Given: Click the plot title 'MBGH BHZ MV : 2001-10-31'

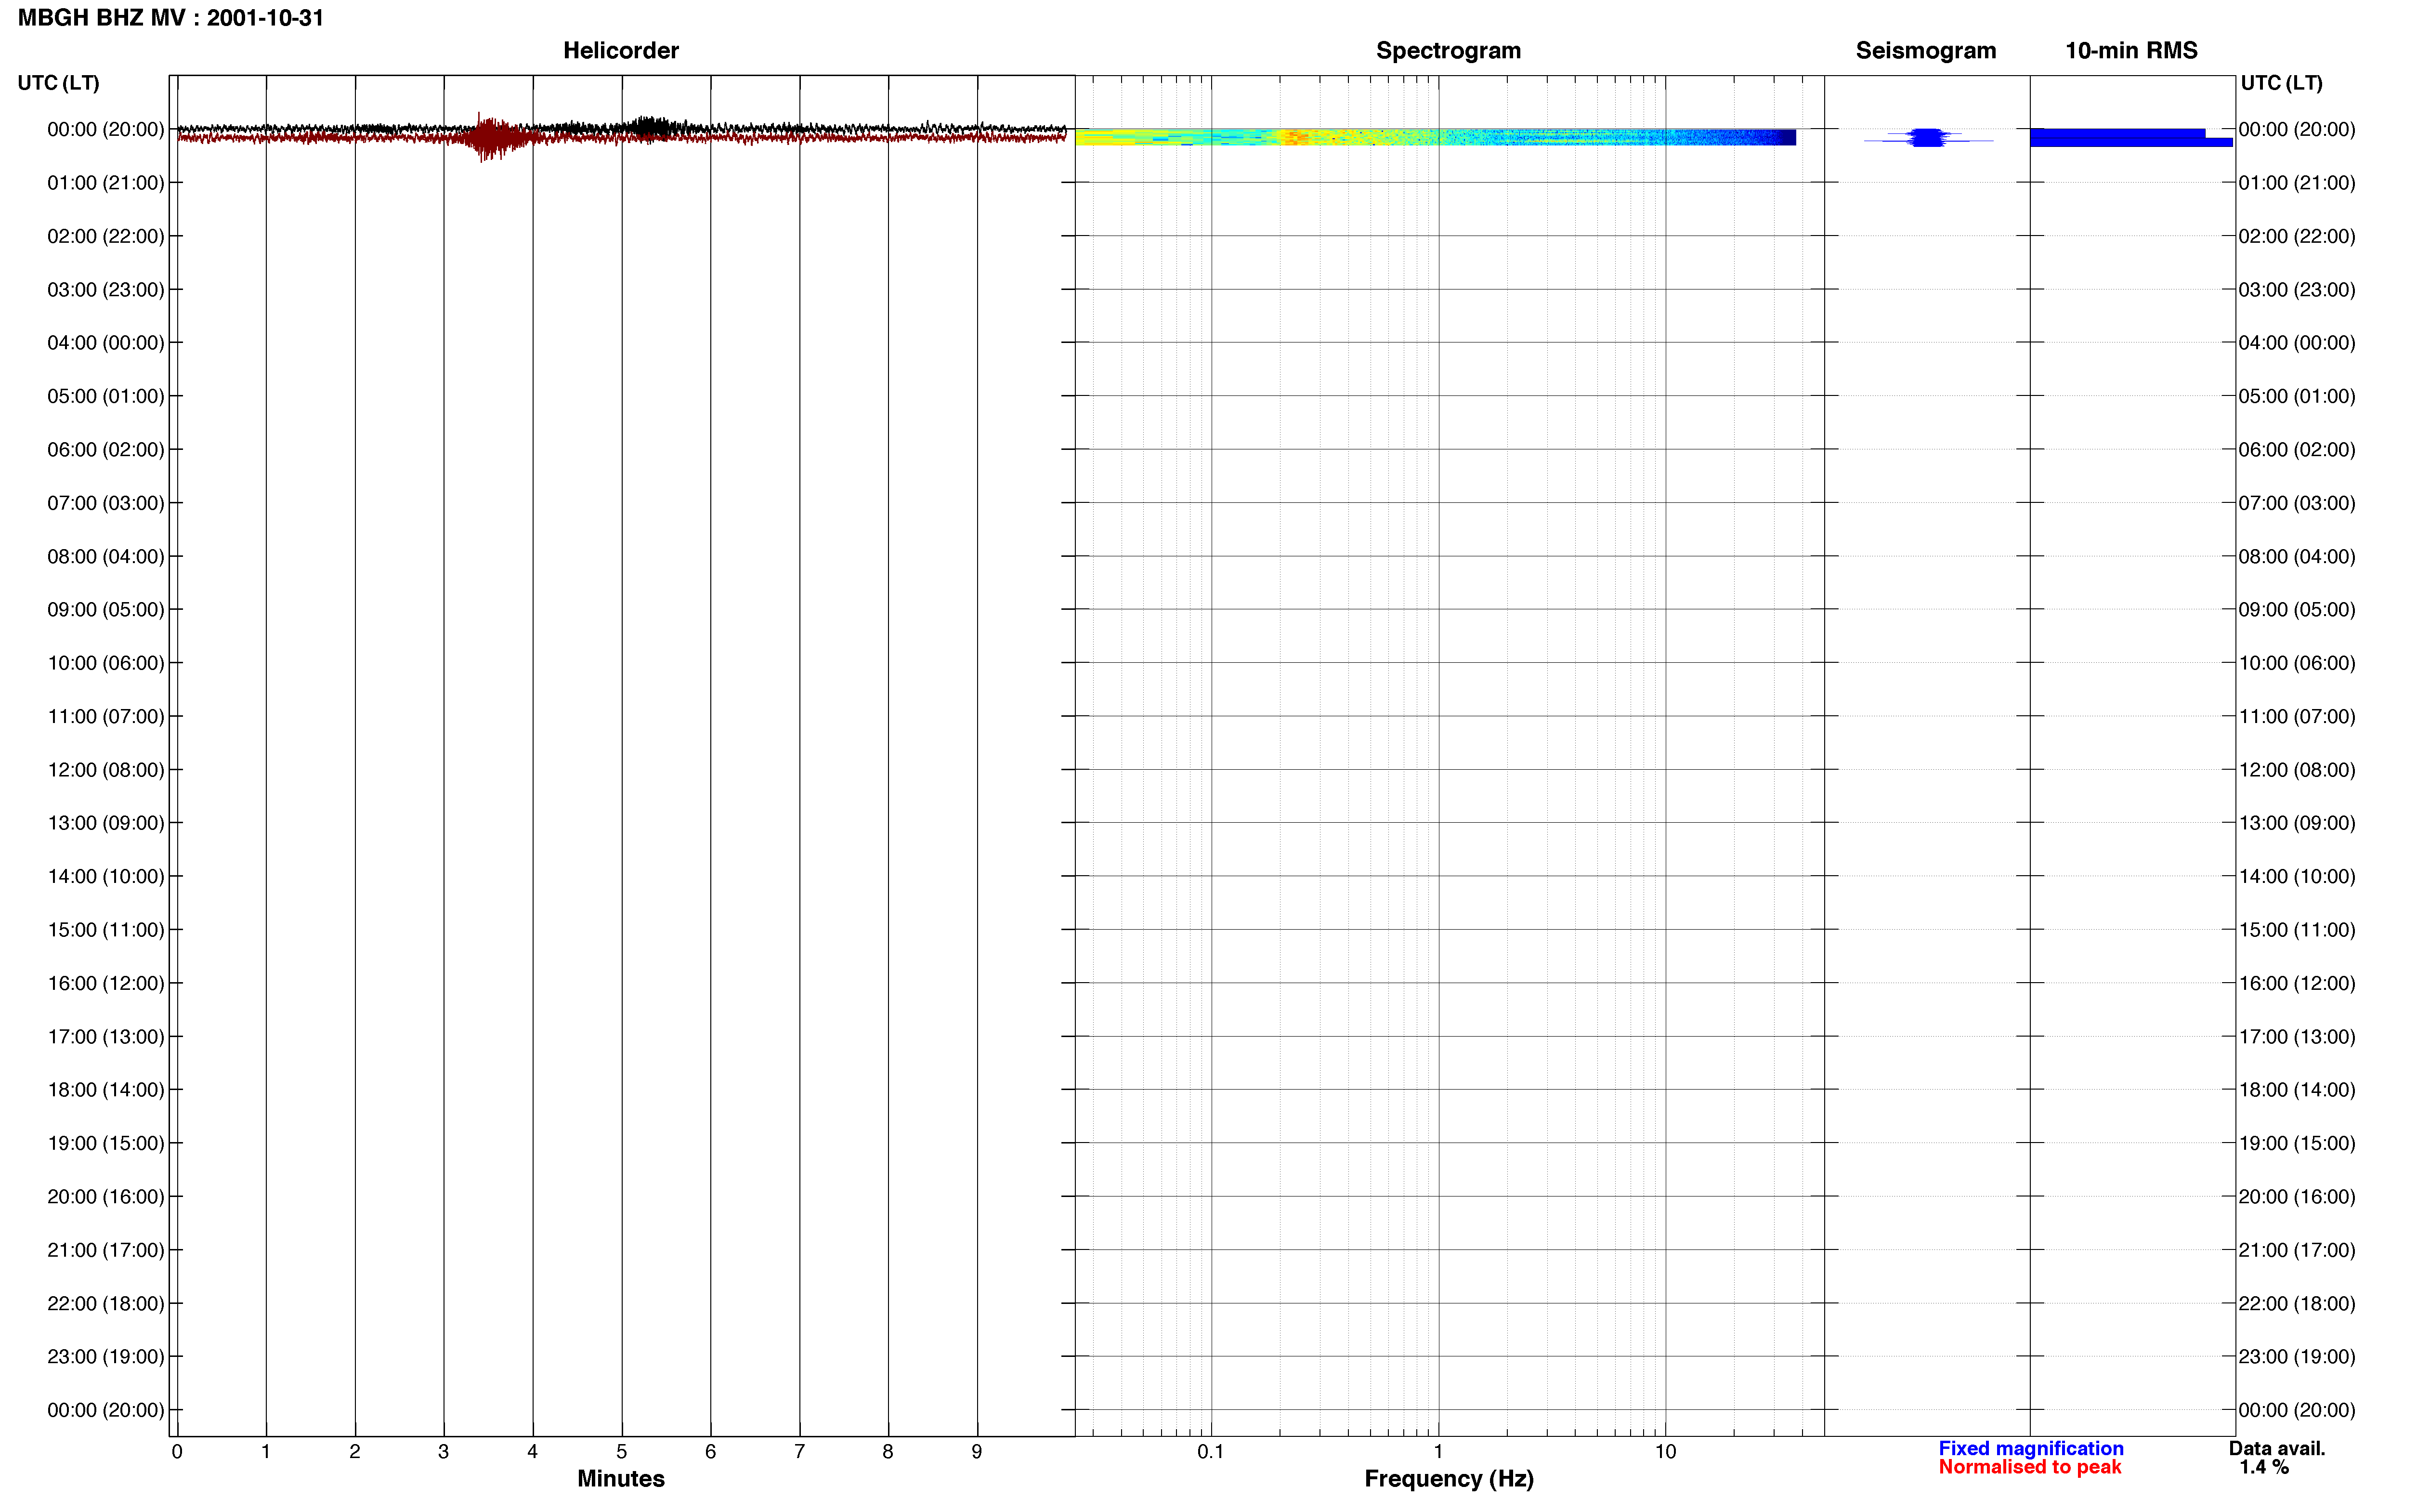Looking at the screenshot, I should (x=171, y=18).
